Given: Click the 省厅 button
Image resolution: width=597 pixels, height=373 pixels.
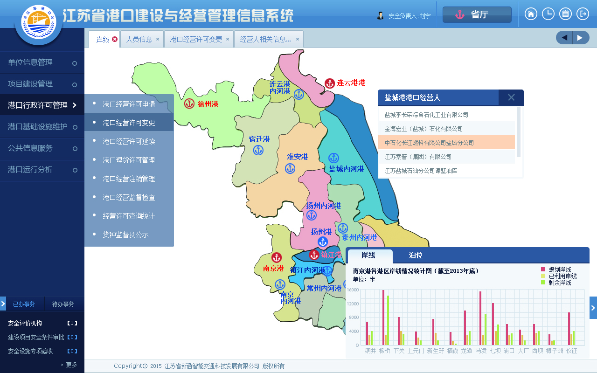Looking at the screenshot, I should coord(477,14).
